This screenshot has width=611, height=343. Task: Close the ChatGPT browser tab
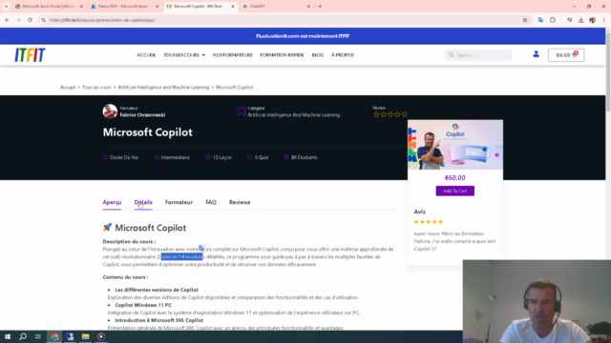(308, 7)
